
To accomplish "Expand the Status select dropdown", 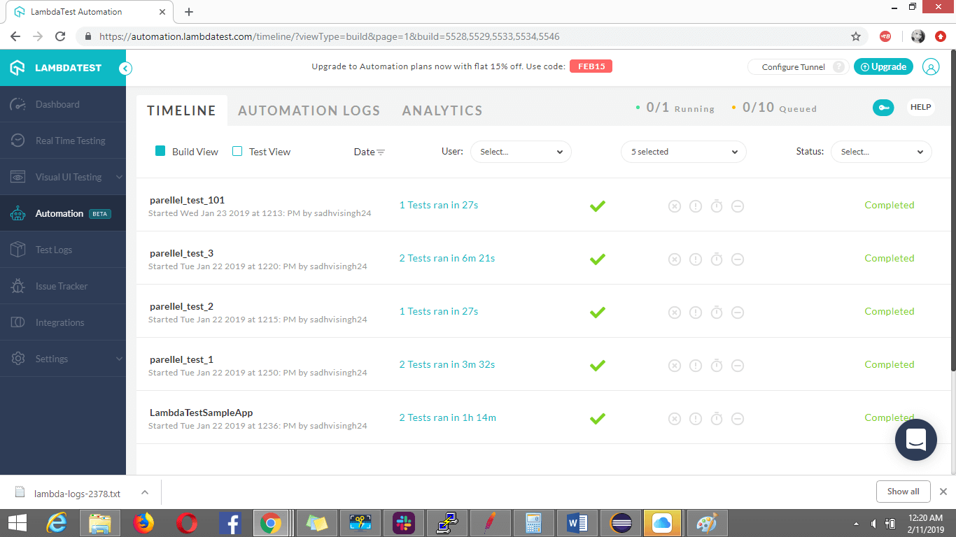I will pos(880,152).
